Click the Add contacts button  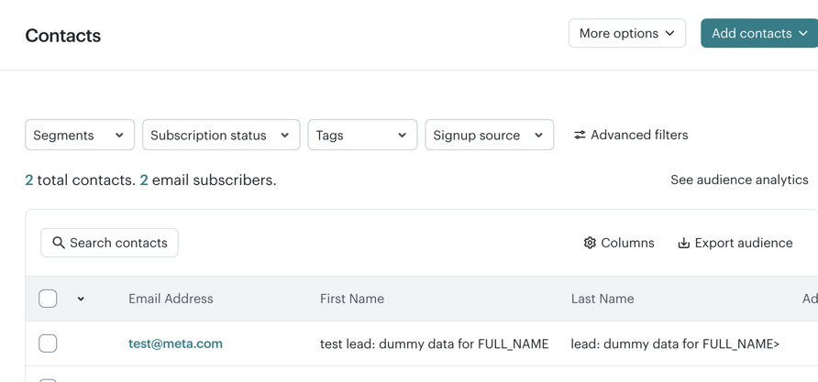pos(758,33)
